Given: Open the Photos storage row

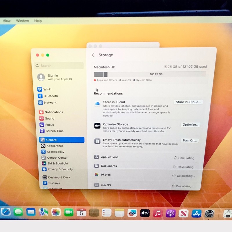Looking at the screenshot, I should 145,175.
